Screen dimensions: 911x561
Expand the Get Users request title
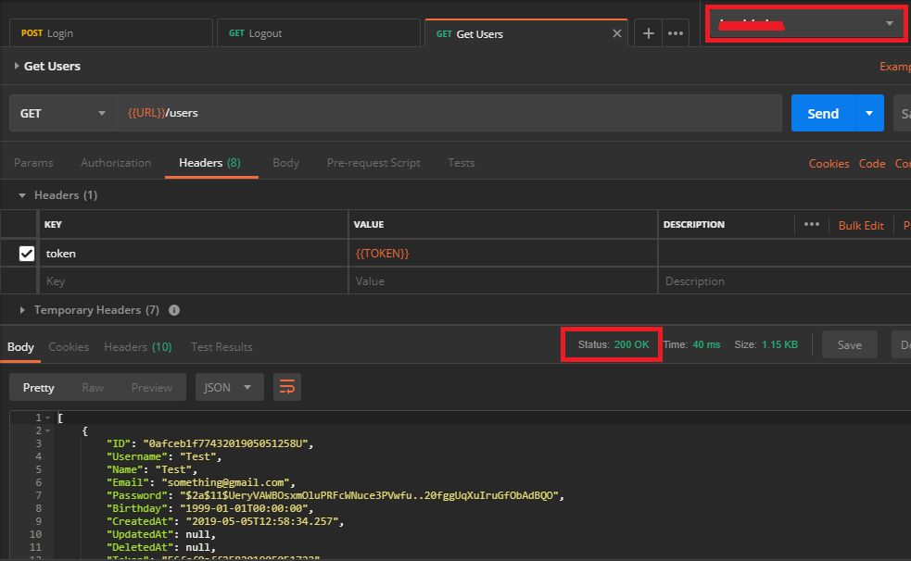(17, 66)
